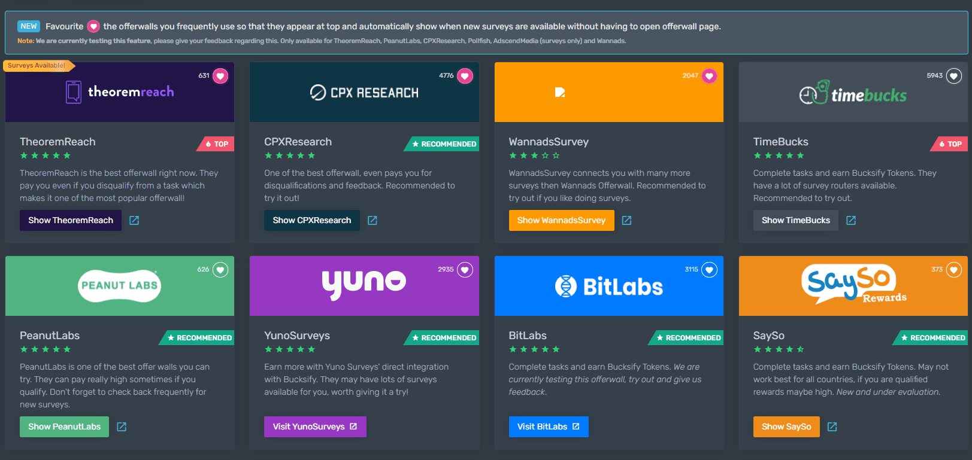
Task: Favourite the SaySo Rewards heart
Action: pyautogui.click(x=954, y=270)
